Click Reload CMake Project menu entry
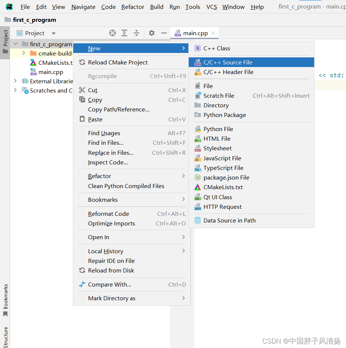The image size is (346, 348). pyautogui.click(x=132, y=62)
